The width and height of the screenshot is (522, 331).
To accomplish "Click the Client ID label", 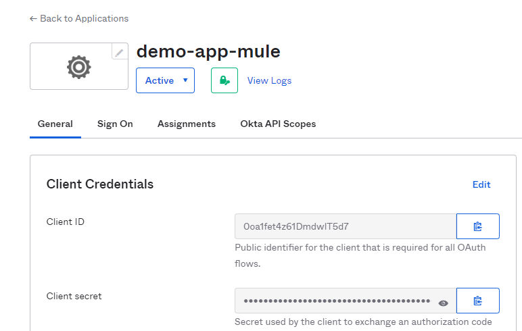I will tap(65, 222).
